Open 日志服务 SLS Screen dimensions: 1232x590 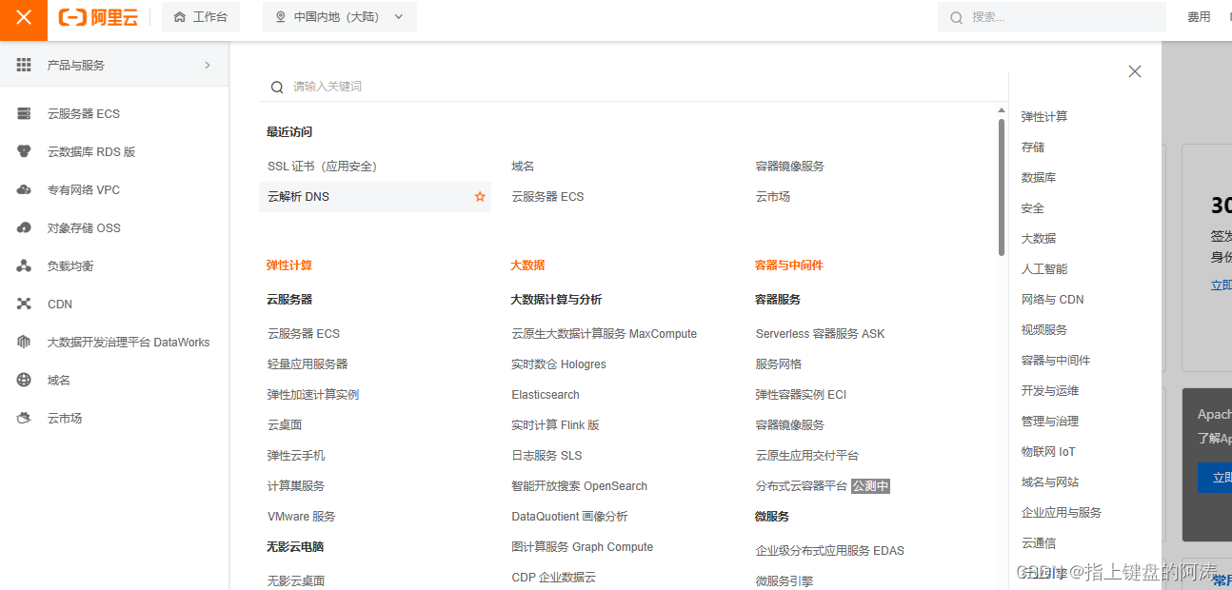pos(546,456)
